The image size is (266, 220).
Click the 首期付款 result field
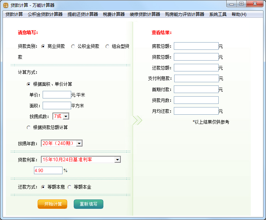click(x=196, y=89)
